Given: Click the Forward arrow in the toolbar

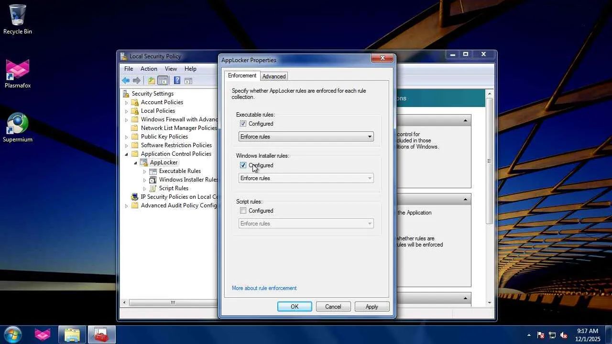Looking at the screenshot, I should coord(137,81).
